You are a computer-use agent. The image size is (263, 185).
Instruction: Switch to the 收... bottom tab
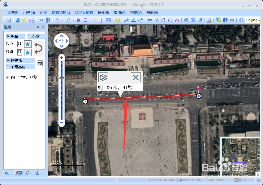[8, 173]
